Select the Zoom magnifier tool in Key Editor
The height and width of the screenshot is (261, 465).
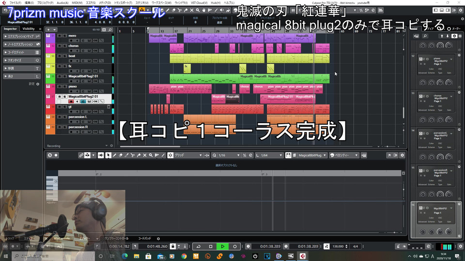pos(151,155)
